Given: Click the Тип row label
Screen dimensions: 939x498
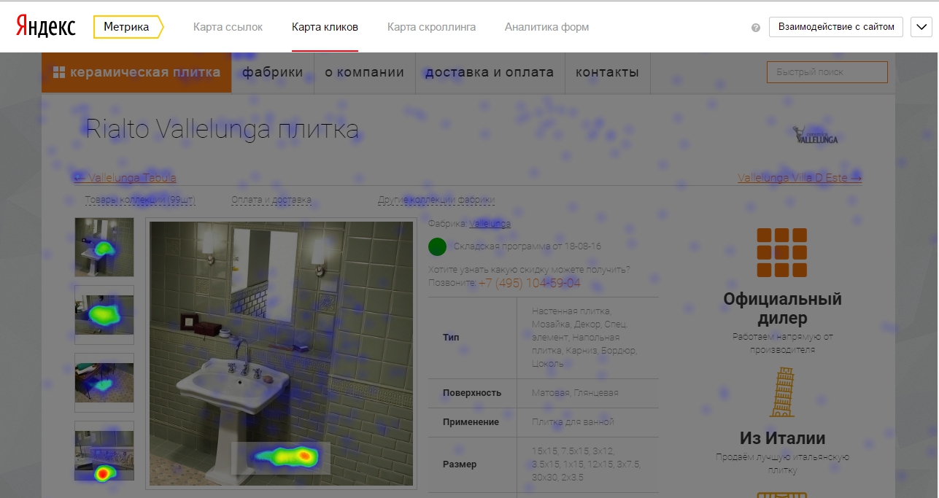Looking at the screenshot, I should (x=451, y=338).
